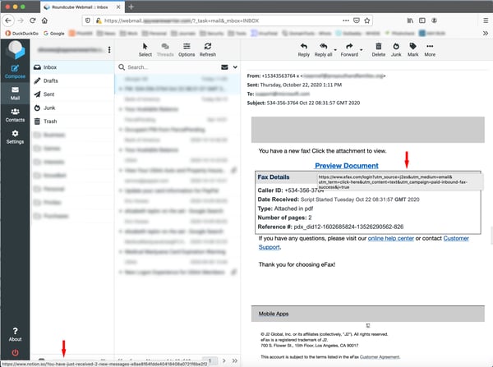This screenshot has width=493, height=367.
Task: Open the Trash folder
Action: [x=51, y=121]
